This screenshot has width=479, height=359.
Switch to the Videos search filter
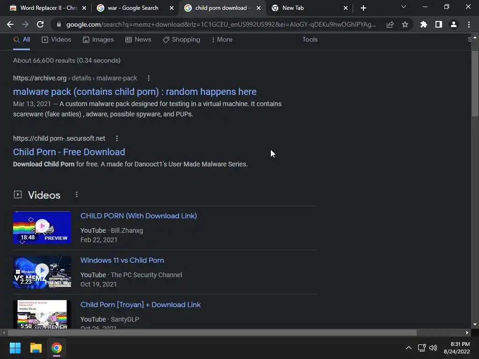(x=56, y=40)
